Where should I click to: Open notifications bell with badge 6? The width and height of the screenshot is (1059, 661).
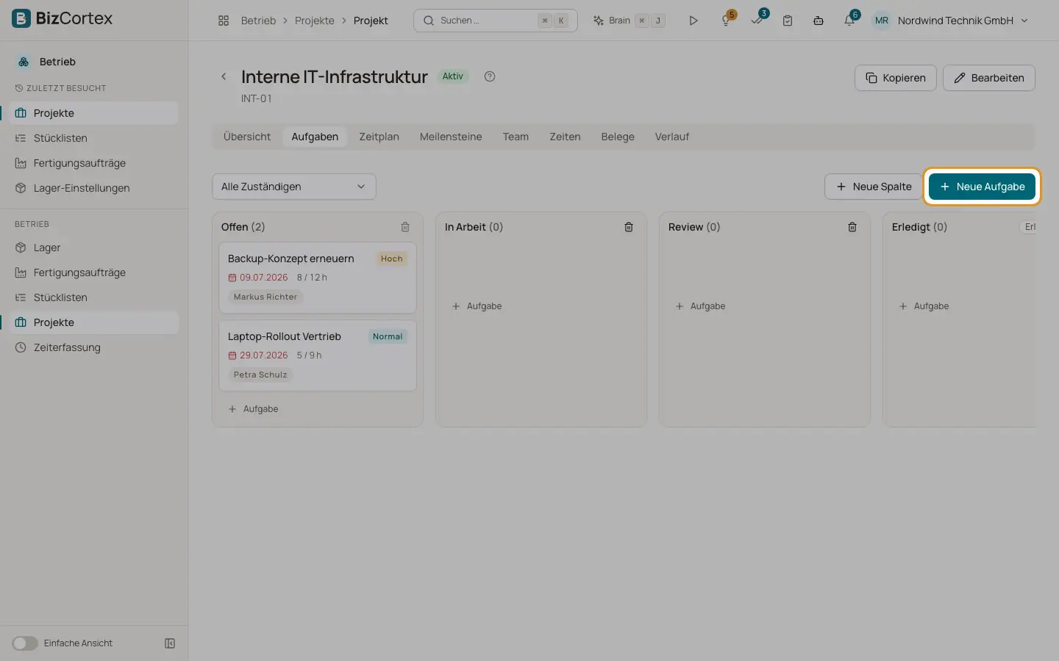[x=850, y=20]
